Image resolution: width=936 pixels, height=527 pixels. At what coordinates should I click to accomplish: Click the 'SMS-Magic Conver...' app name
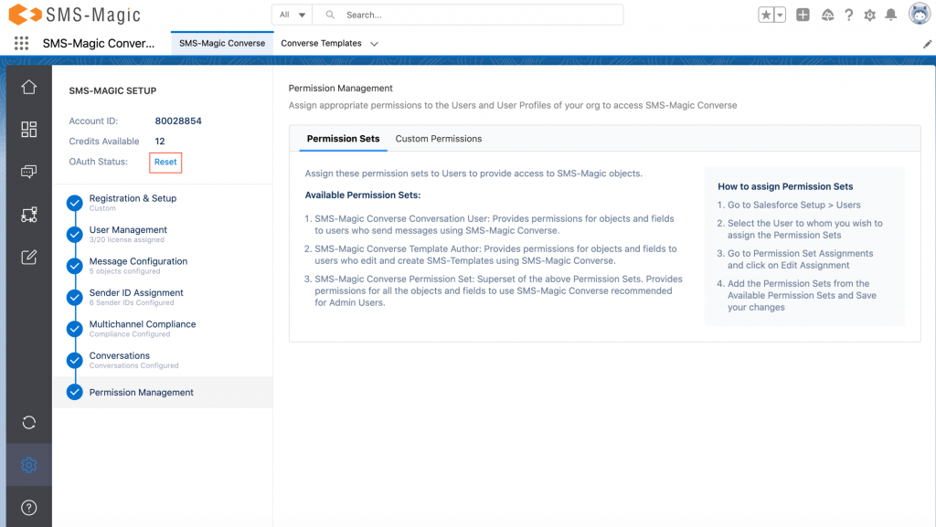(x=99, y=44)
